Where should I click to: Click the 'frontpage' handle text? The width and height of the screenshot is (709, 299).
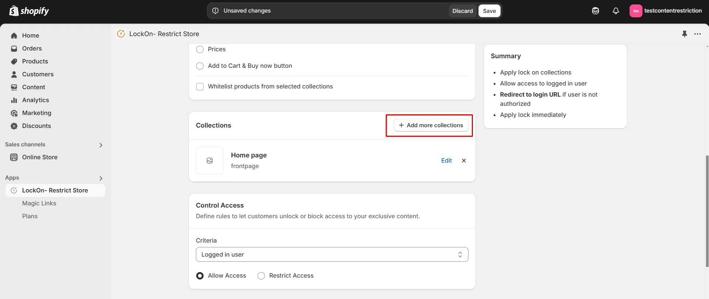coord(245,166)
